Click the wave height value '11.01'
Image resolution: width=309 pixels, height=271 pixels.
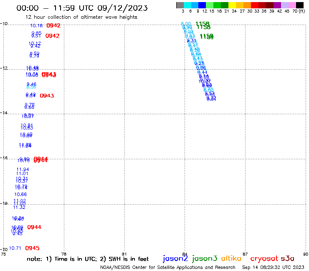[x=22, y=173]
